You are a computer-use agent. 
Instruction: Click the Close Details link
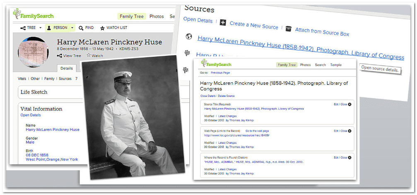coord(208,96)
